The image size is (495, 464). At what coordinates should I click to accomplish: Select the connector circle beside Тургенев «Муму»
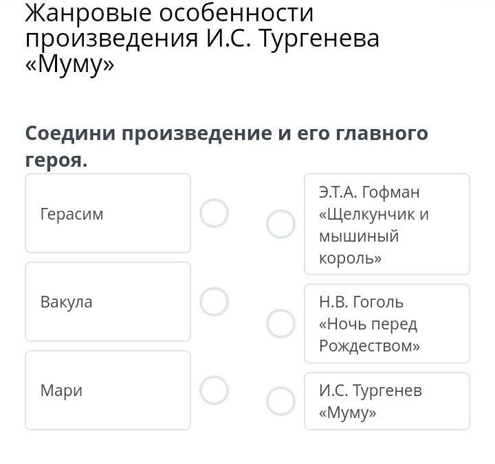click(280, 402)
